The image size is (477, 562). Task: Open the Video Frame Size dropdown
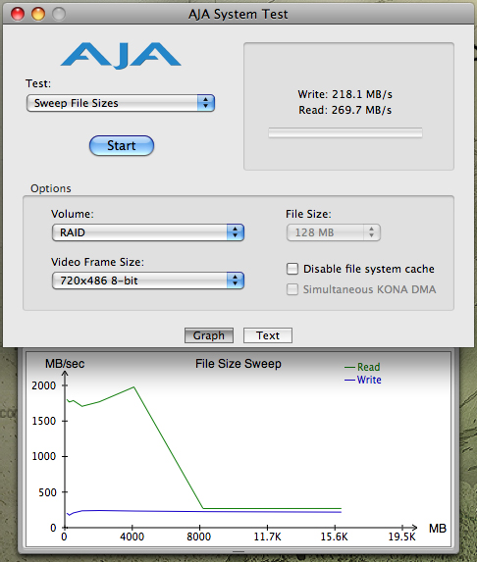tap(148, 281)
